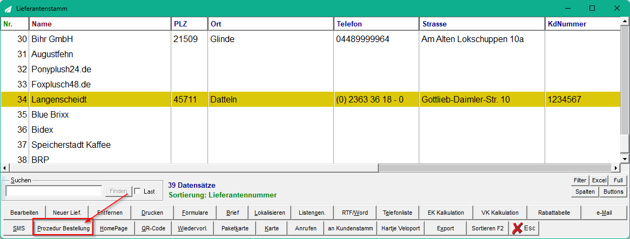Select the Ponyplush24.de row
The image size is (630, 239).
[311, 70]
